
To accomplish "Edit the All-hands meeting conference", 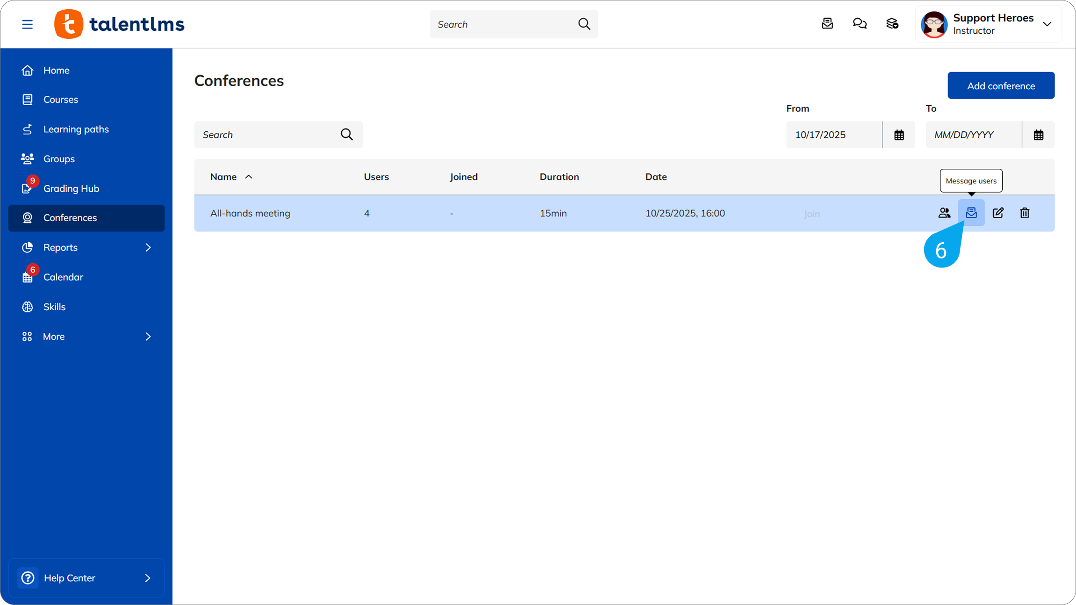I will point(997,213).
